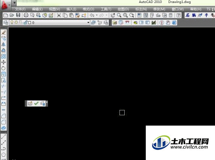Click the Publish icon

[38, 15]
